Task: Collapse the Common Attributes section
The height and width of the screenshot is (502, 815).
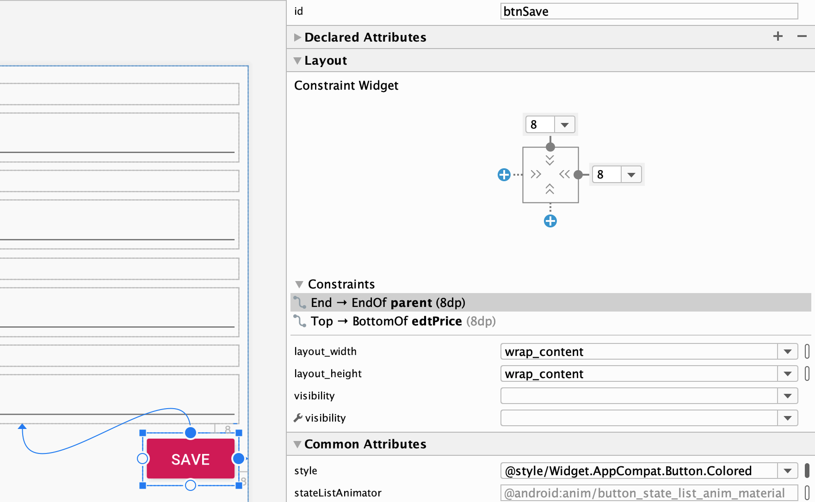Action: click(x=297, y=444)
